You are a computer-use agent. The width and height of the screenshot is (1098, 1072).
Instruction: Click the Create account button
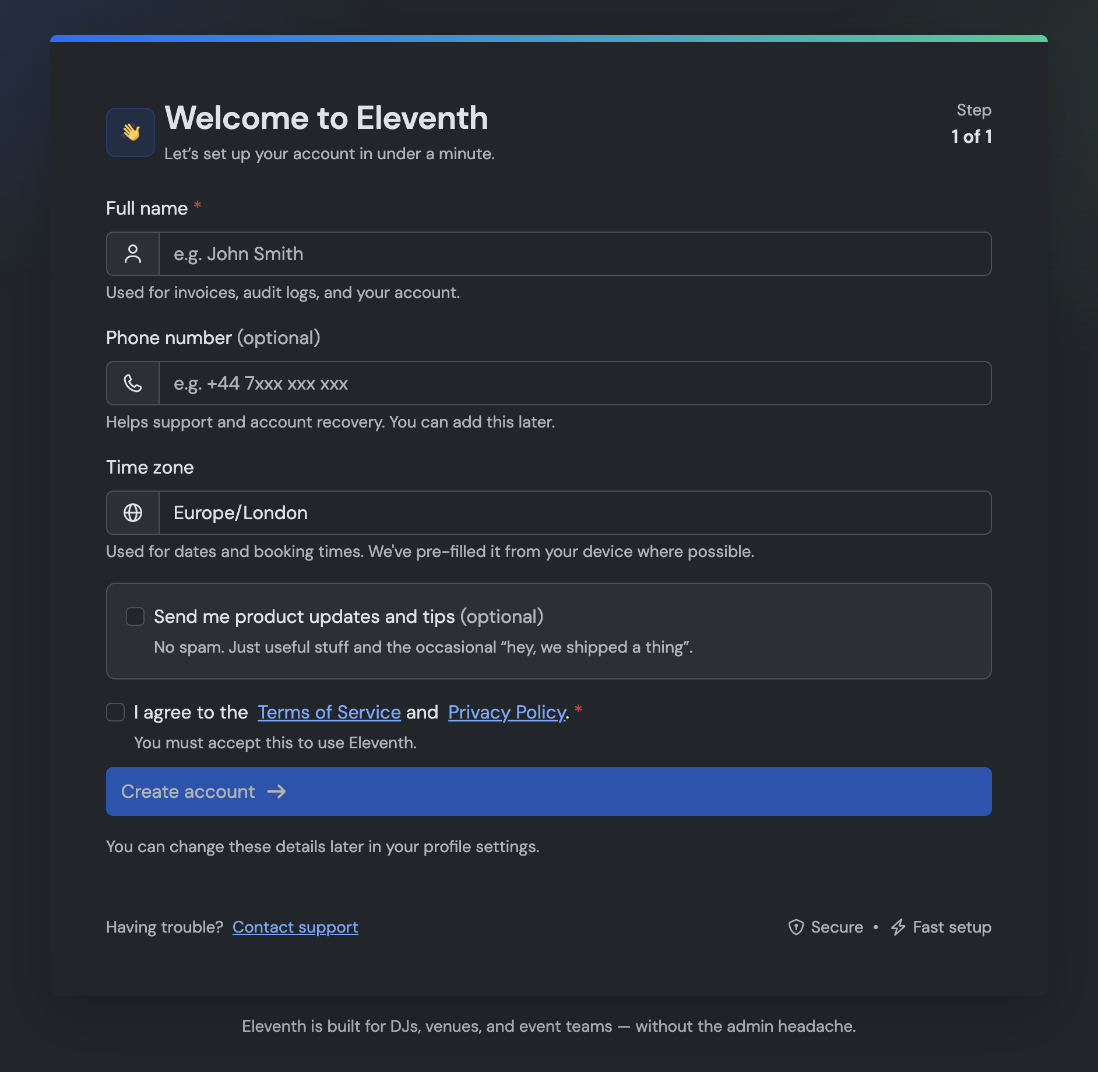(x=549, y=791)
